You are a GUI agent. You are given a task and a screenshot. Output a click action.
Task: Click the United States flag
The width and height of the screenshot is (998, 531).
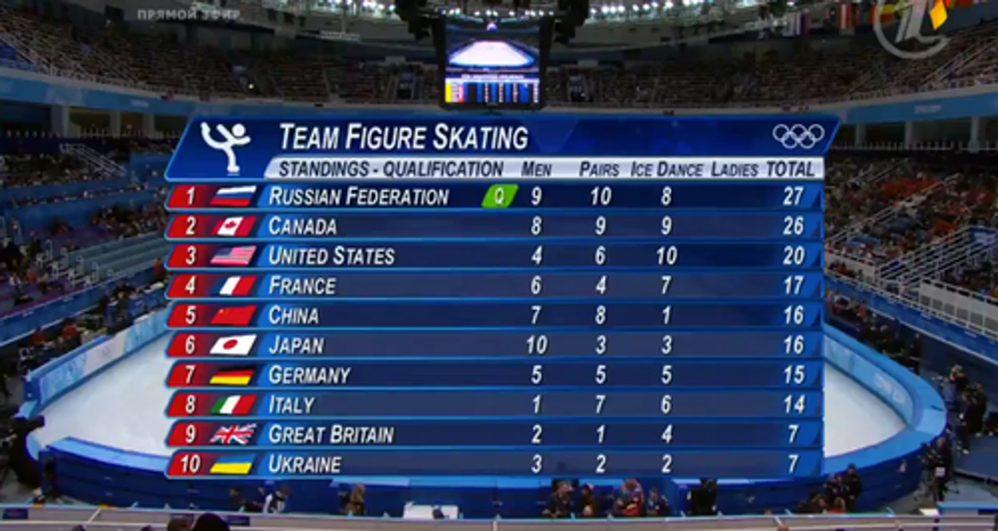[233, 256]
